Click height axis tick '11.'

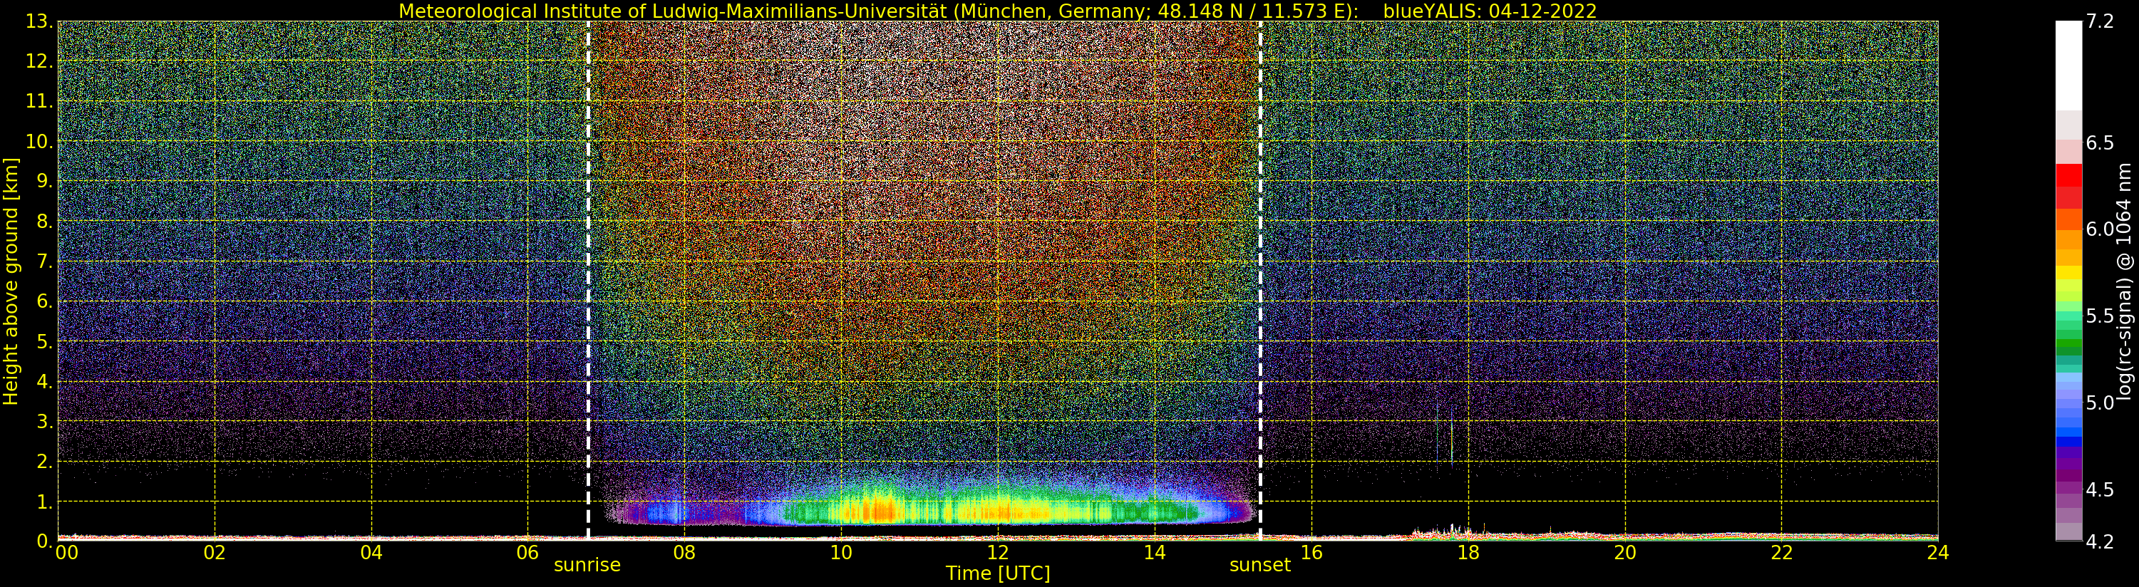[x=40, y=101]
